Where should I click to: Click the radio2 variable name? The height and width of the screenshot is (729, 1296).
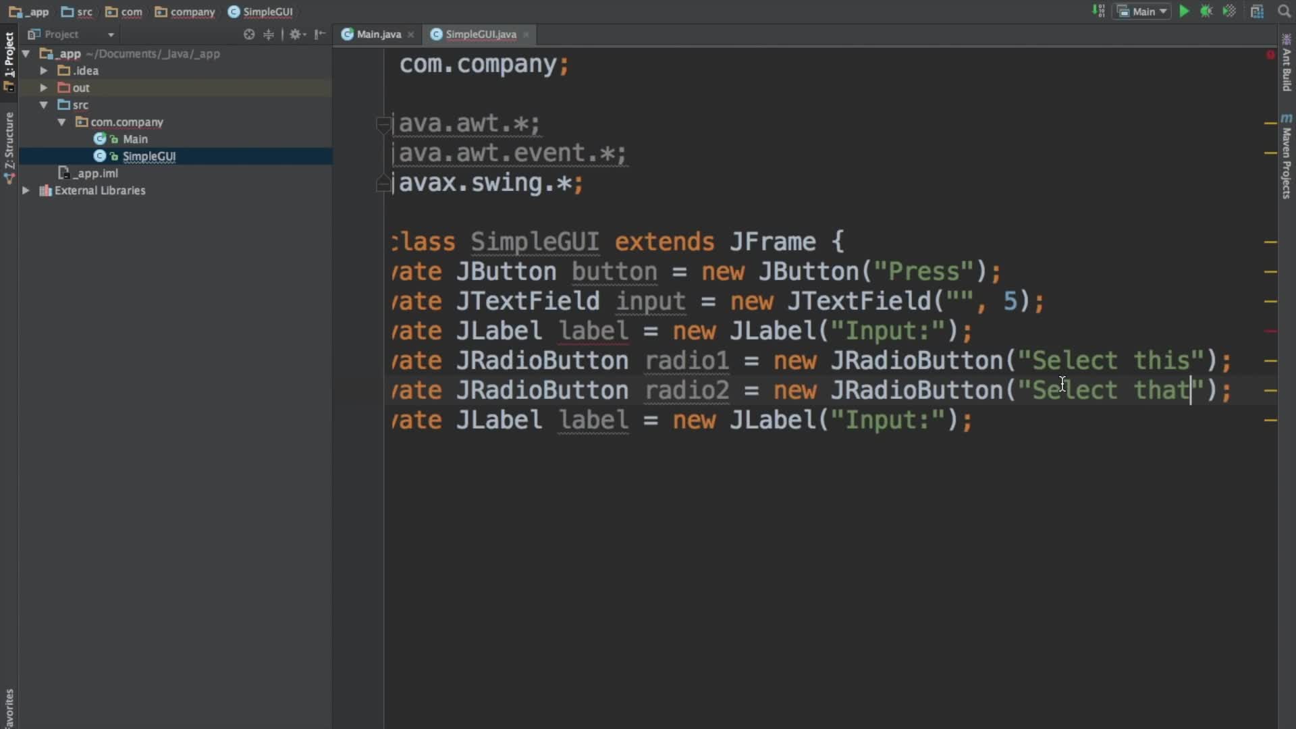pos(687,390)
